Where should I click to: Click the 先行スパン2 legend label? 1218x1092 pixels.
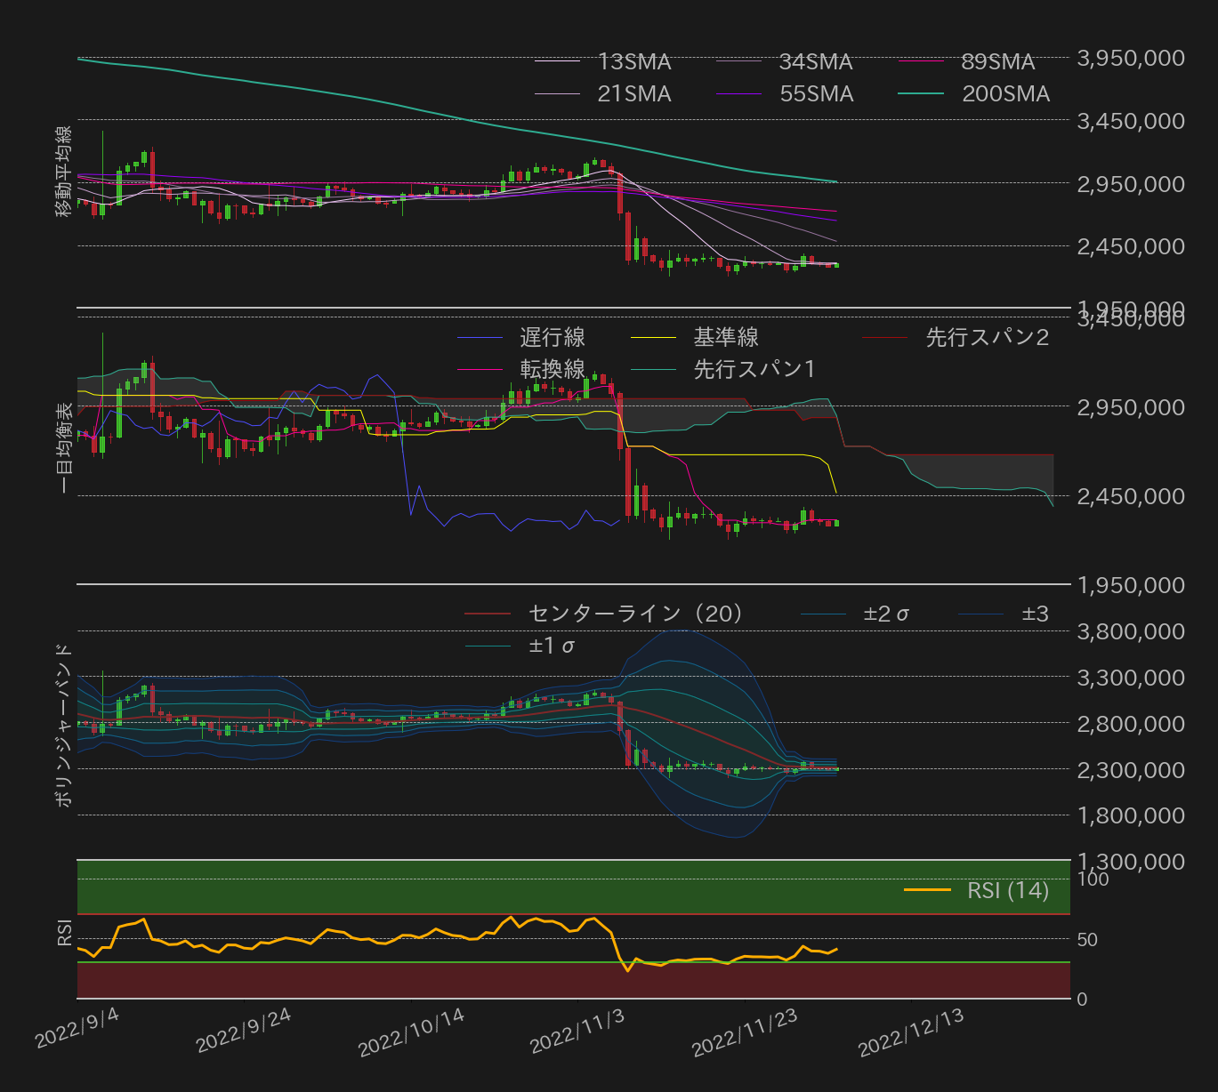coord(988,338)
